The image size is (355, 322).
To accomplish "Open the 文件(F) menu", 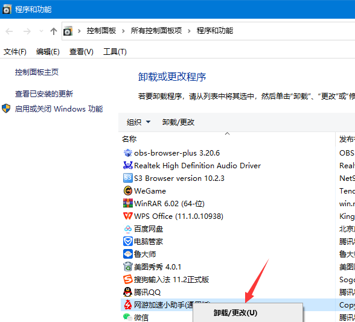I will (15, 52).
